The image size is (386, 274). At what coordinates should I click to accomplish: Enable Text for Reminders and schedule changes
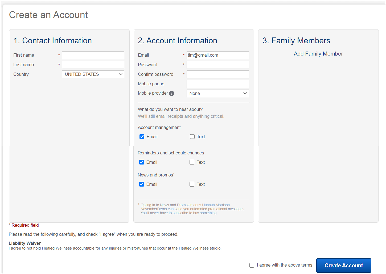tap(192, 162)
